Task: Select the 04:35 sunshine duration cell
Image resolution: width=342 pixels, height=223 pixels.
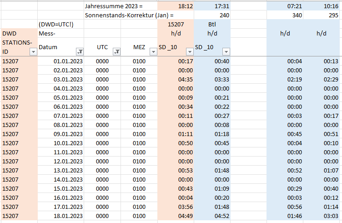Action: [x=175, y=79]
